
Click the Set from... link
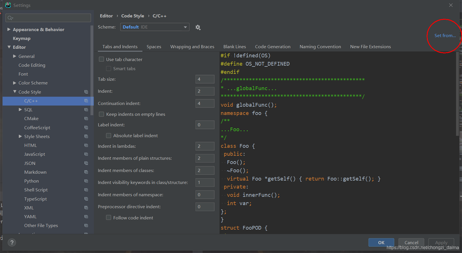(x=445, y=36)
